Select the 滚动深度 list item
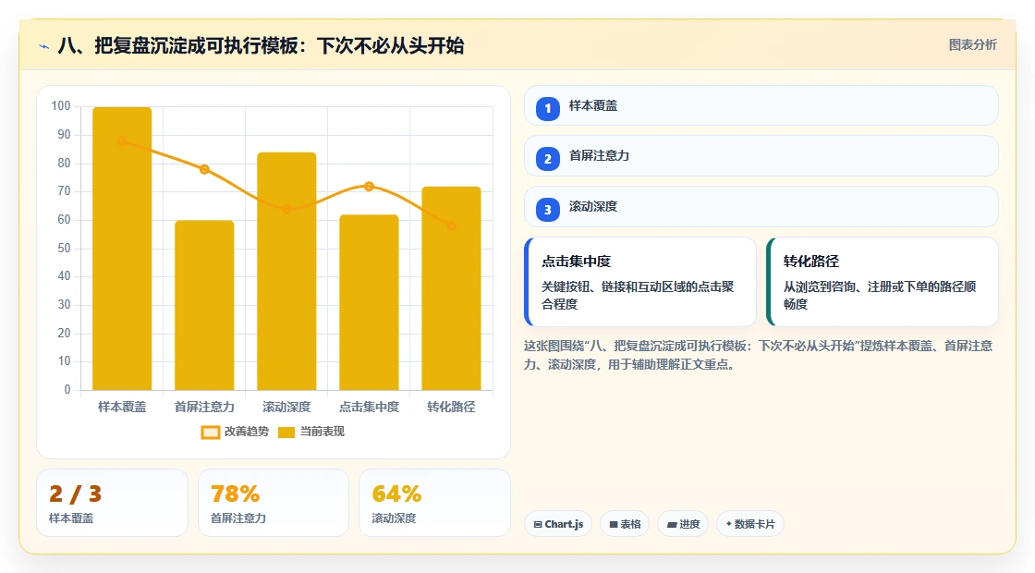 [x=761, y=207]
